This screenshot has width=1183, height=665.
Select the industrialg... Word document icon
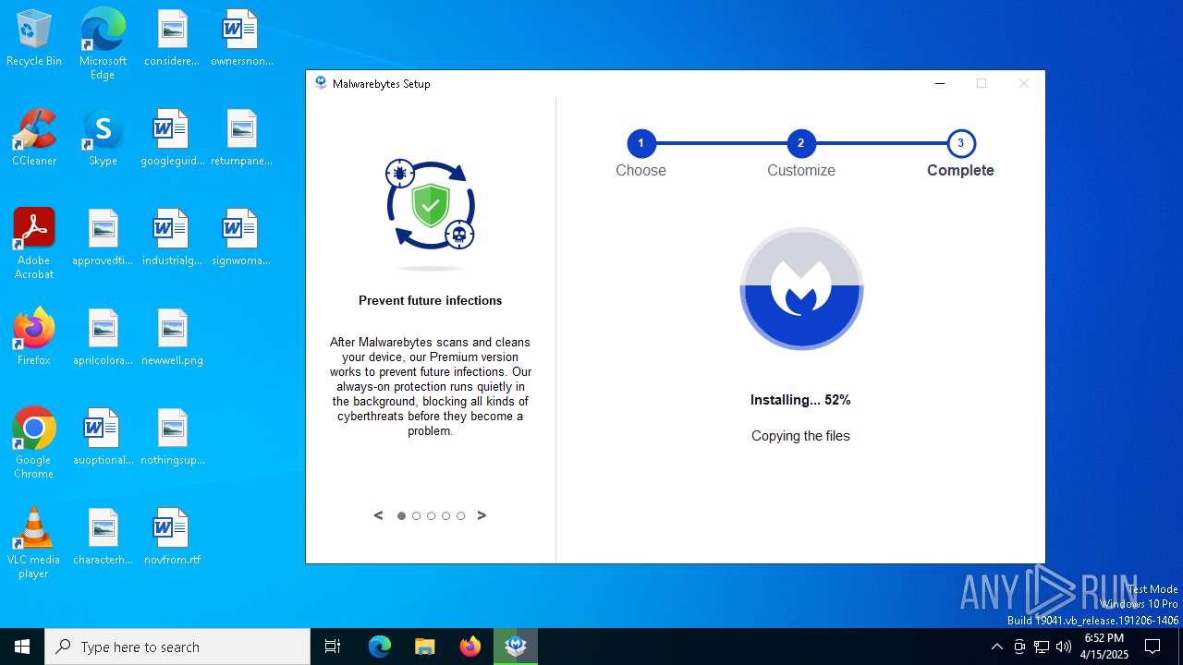pyautogui.click(x=172, y=236)
